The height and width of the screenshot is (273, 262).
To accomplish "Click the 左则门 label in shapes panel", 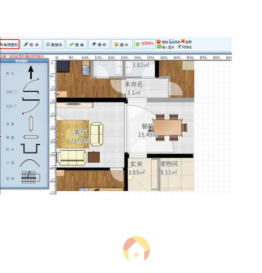I will click(x=11, y=106).
